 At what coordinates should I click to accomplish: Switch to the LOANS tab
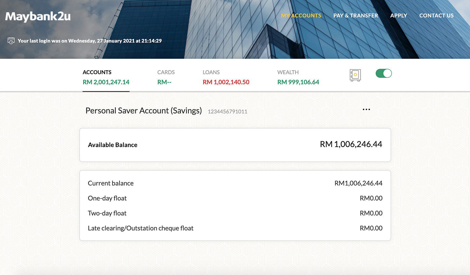click(x=226, y=77)
